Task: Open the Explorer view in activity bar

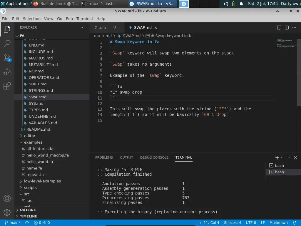Action: (x=7, y=29)
